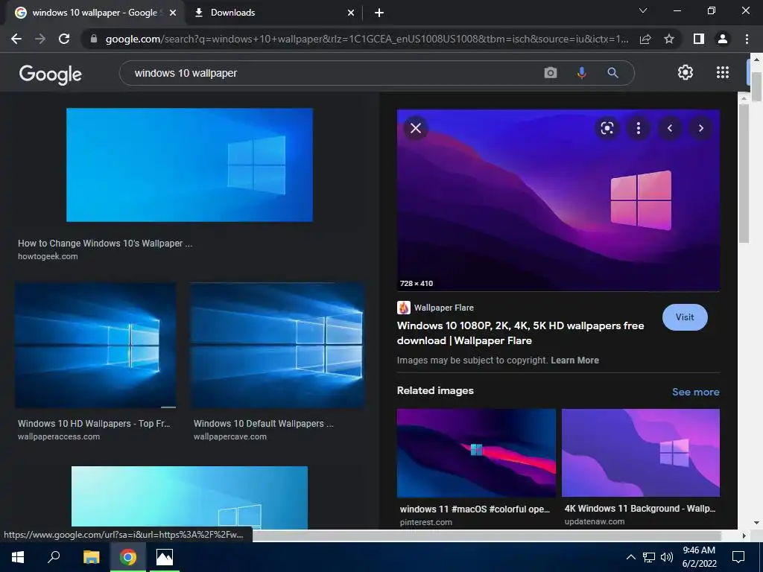
Task: Open updatenaw.com 4K Windows 11 image
Action: (640, 453)
